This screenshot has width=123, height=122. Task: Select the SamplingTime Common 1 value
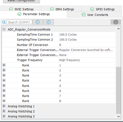[87, 35]
